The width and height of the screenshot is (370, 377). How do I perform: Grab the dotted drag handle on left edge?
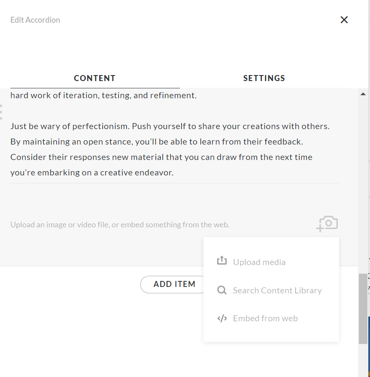pos(1,112)
